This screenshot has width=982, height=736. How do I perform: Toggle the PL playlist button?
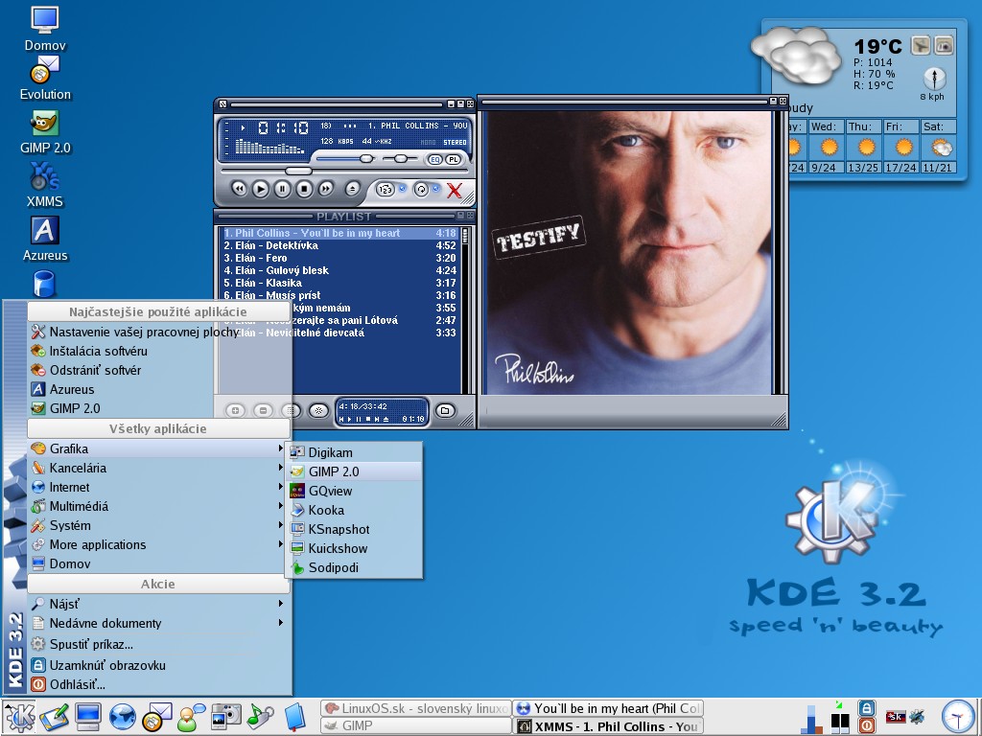pyautogui.click(x=453, y=160)
